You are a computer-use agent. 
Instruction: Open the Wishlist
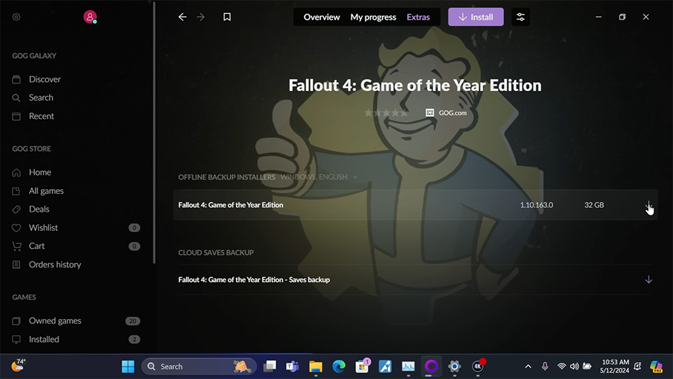pyautogui.click(x=43, y=228)
